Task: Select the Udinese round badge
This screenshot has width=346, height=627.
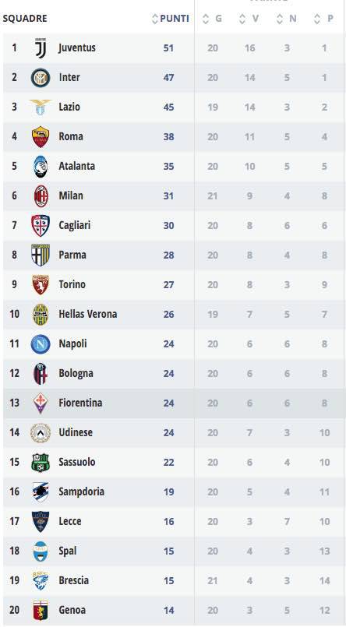Action: click(41, 432)
